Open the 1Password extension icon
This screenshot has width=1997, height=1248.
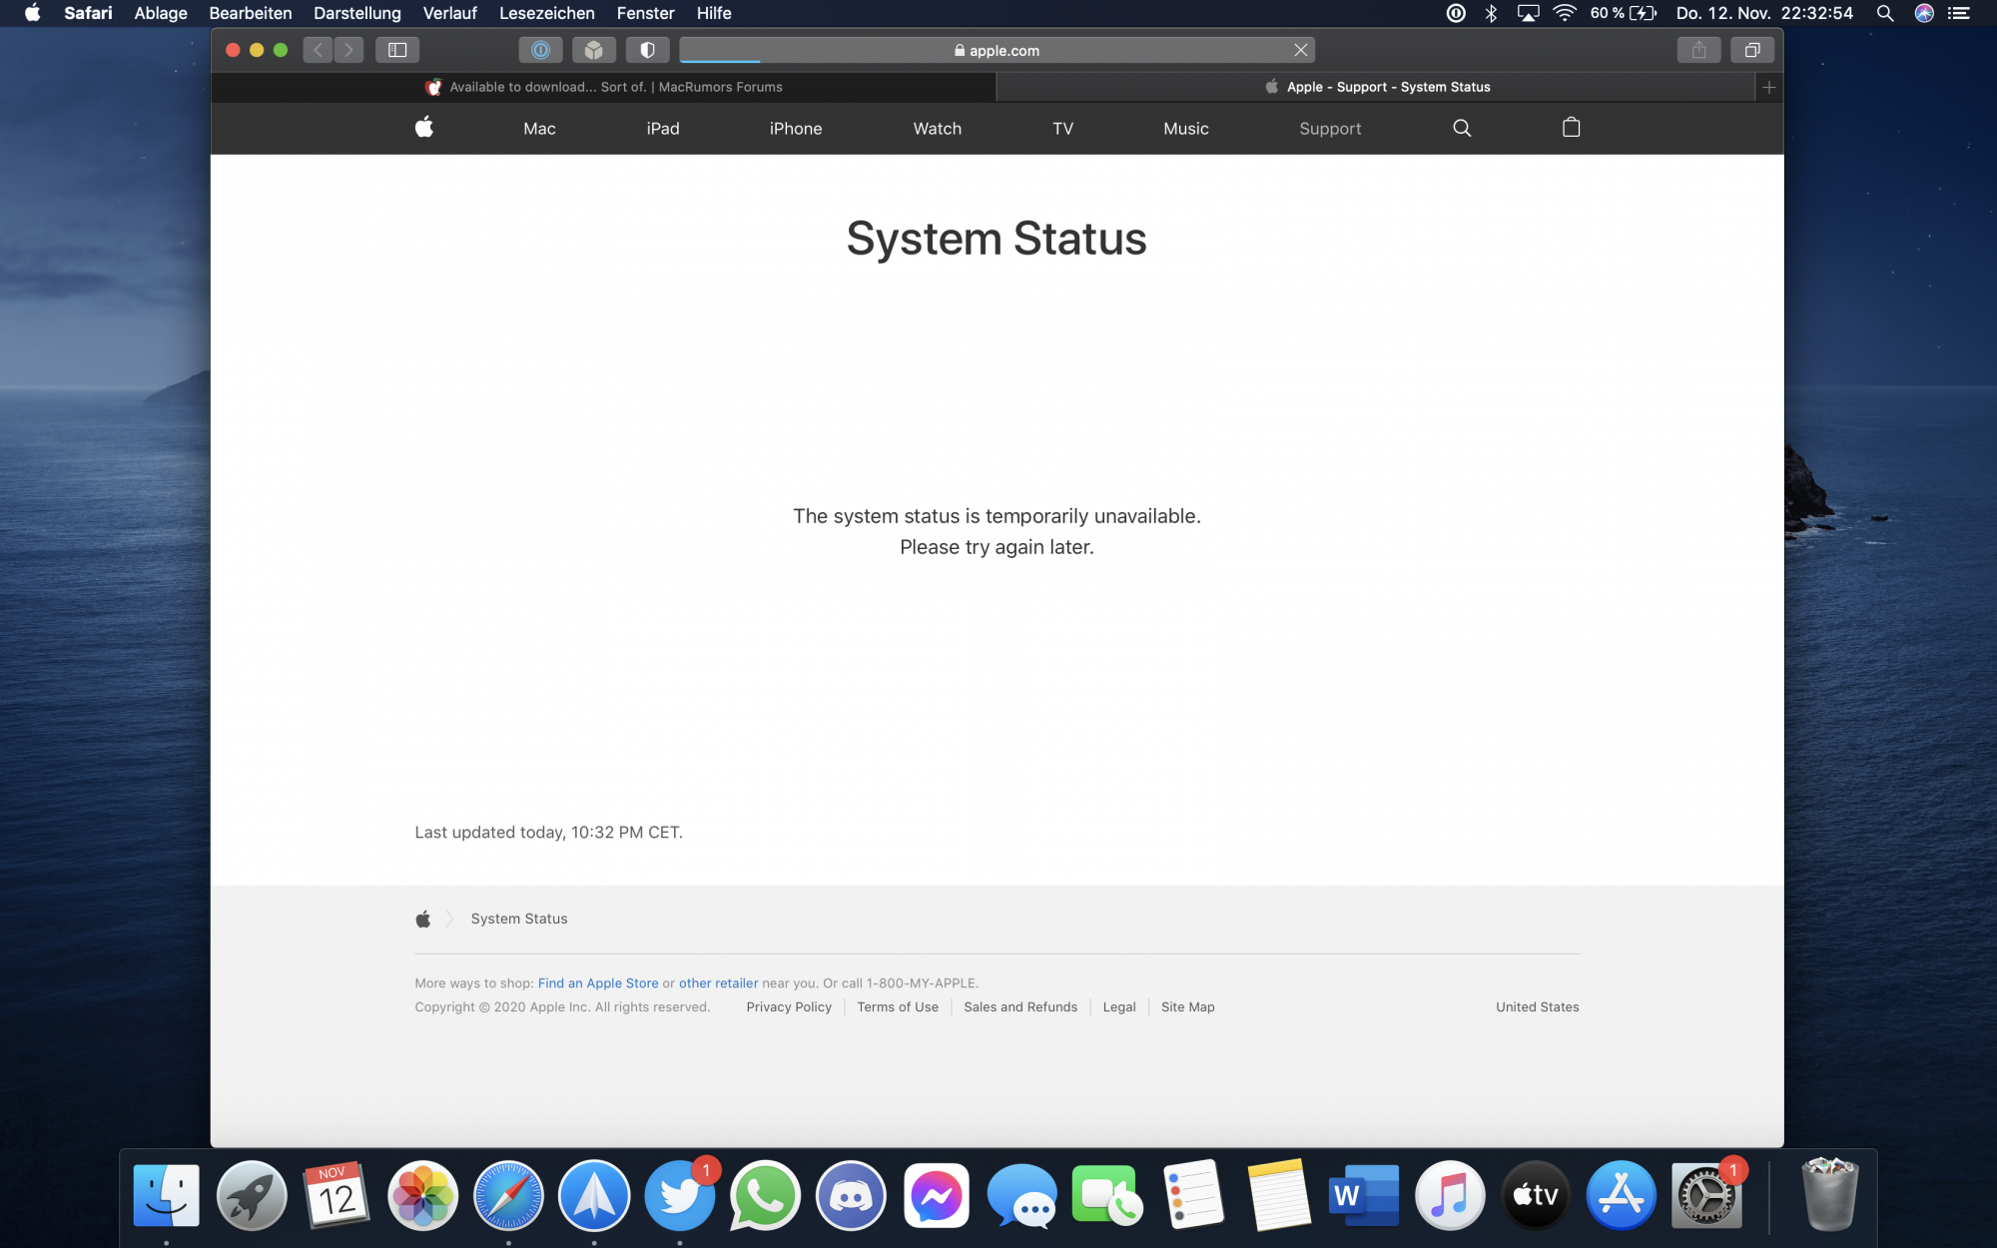pos(540,50)
